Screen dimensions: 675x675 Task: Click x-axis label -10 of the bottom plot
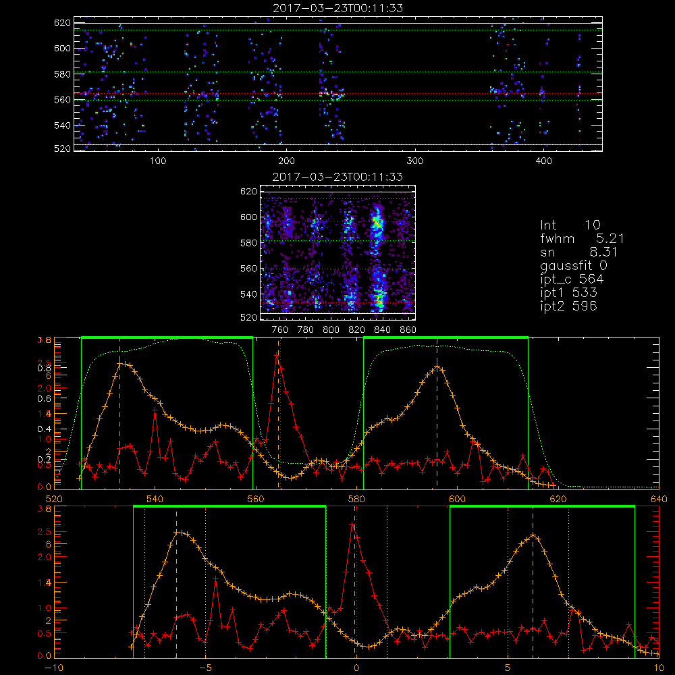[54, 668]
